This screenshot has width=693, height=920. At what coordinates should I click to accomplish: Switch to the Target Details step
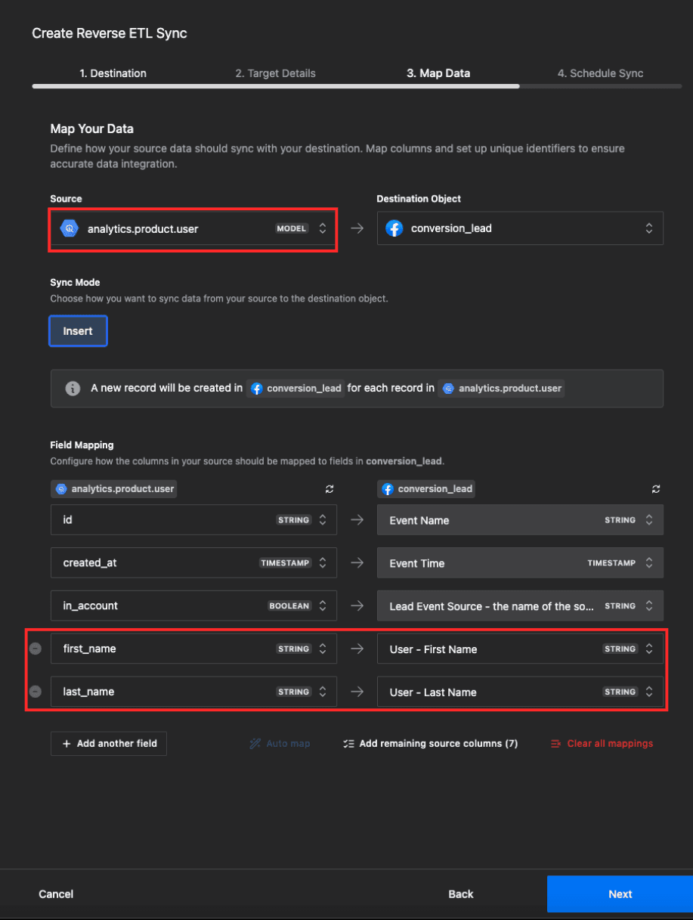coord(277,73)
